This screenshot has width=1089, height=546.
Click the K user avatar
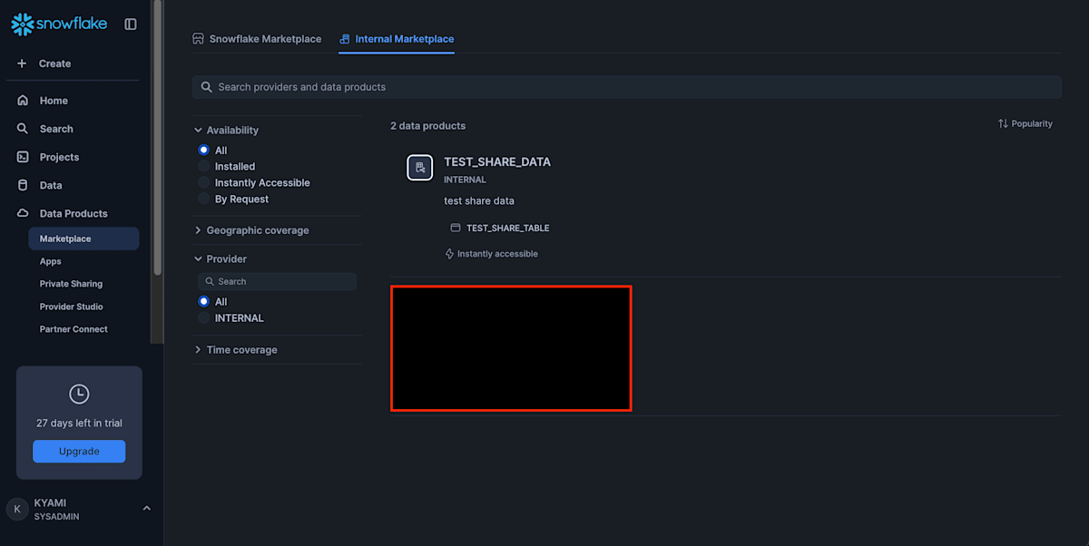pos(16,509)
